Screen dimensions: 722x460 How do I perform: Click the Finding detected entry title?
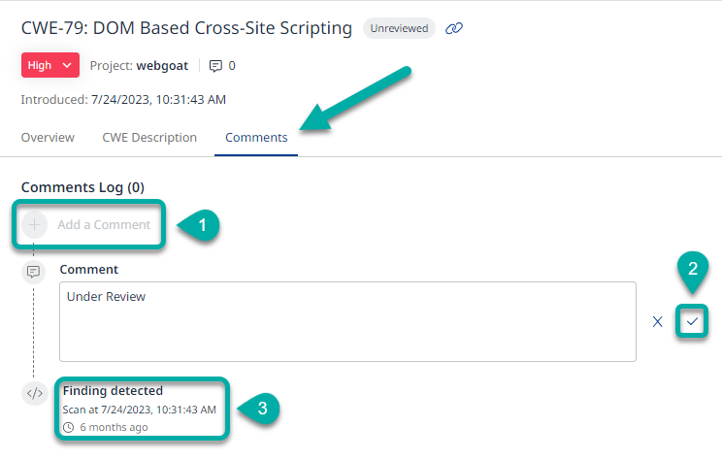point(113,391)
